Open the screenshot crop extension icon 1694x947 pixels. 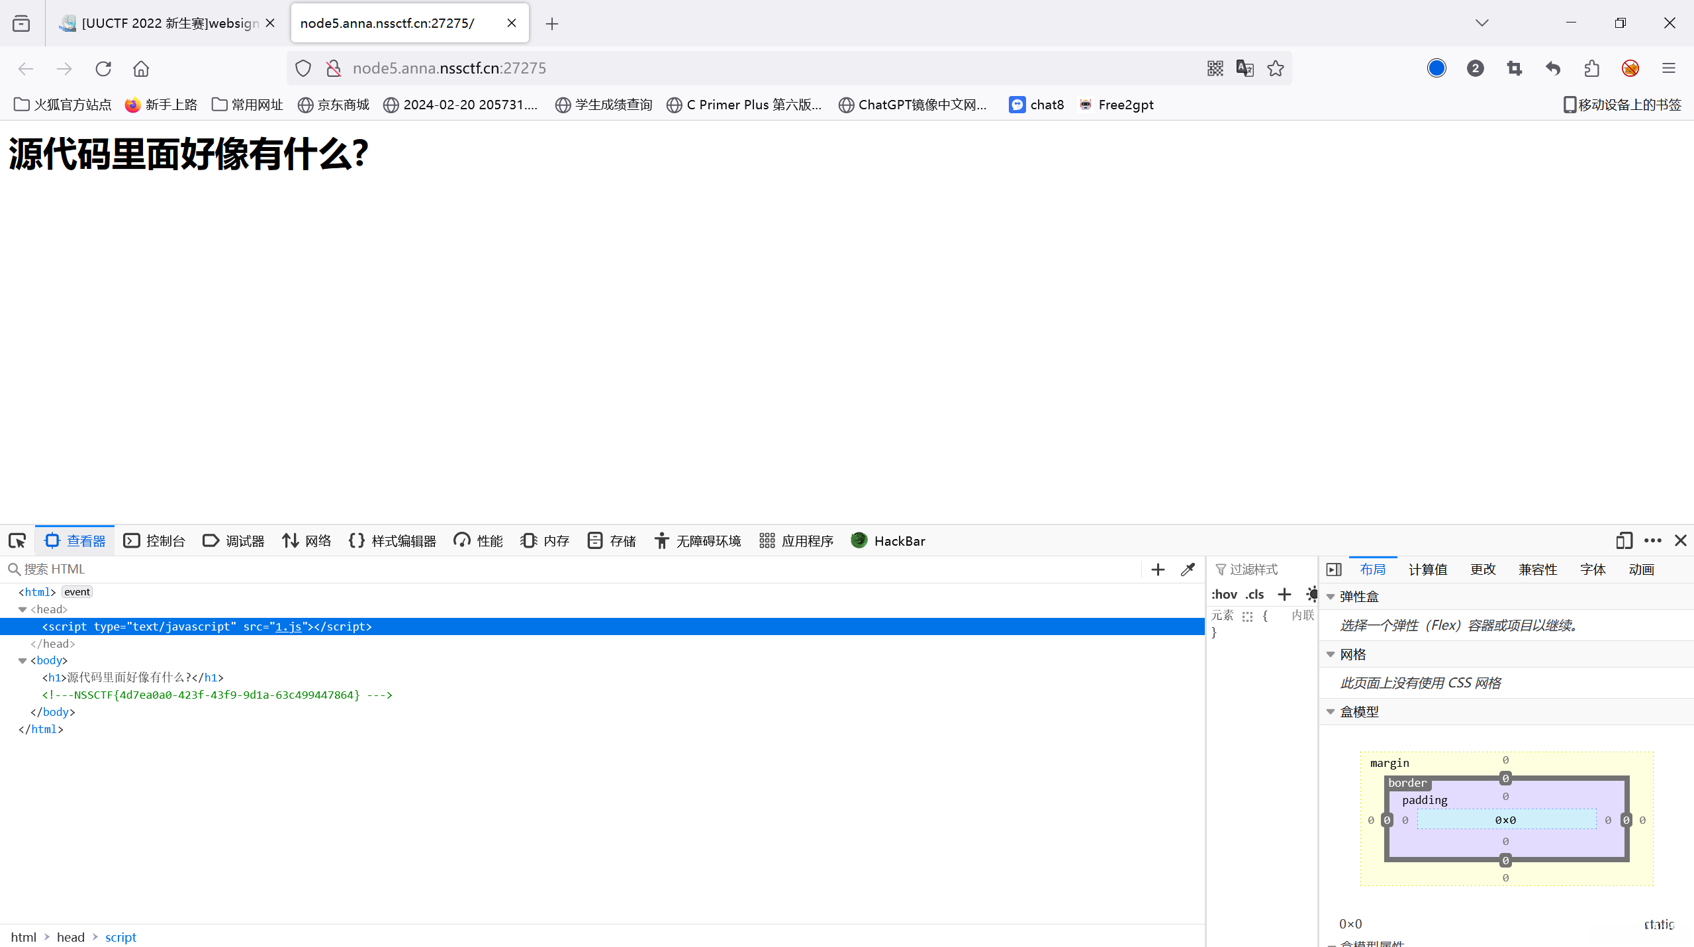(x=1514, y=68)
